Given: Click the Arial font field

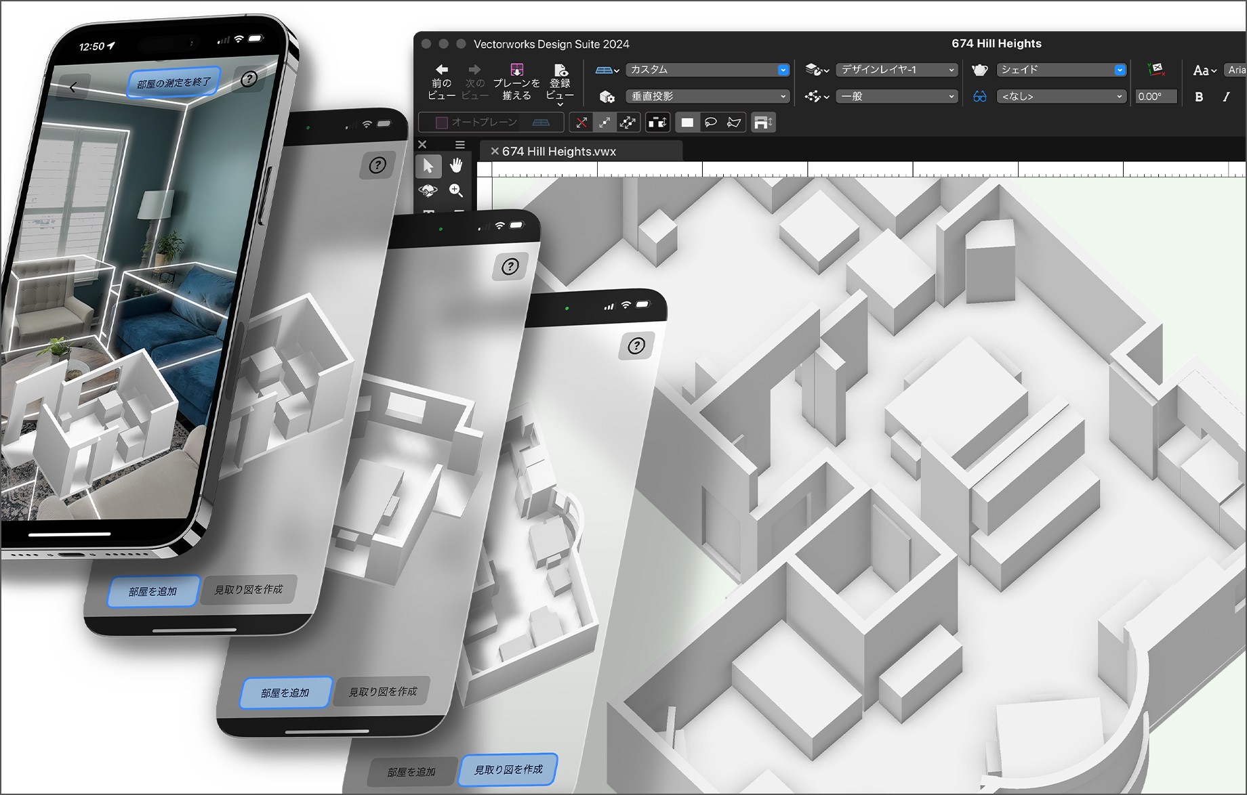Looking at the screenshot, I should pos(1236,70).
